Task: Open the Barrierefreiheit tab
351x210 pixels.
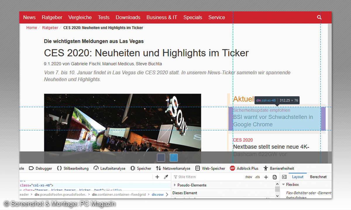Action: (x=278, y=168)
